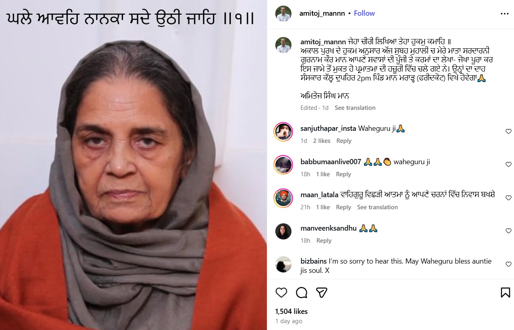Image resolution: width=514 pixels, height=330 pixels.
Task: Reply to manveenksandhu's comment
Action: 324,241
